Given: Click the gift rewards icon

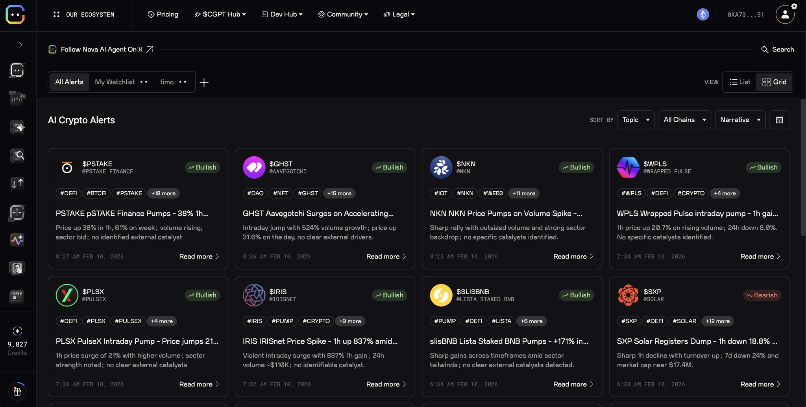Looking at the screenshot, I should pyautogui.click(x=17, y=391).
